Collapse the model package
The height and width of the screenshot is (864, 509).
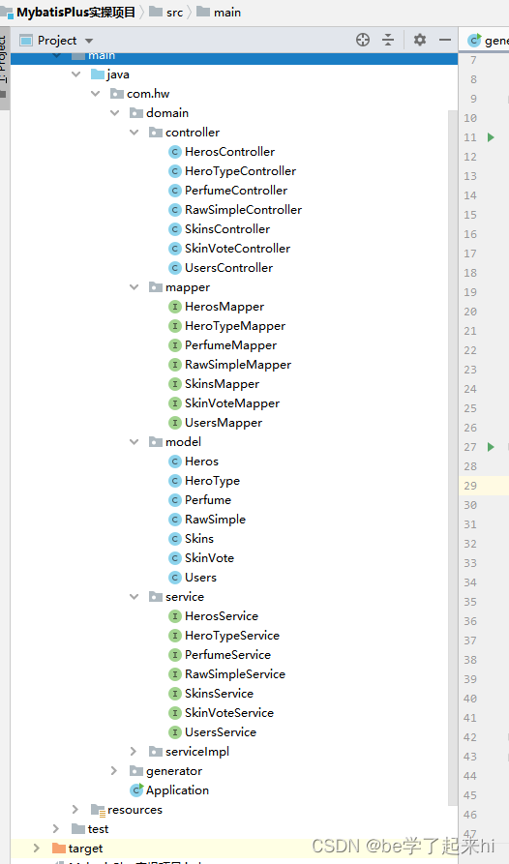(x=134, y=442)
